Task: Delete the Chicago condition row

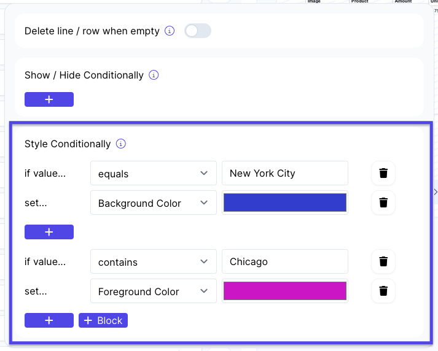Action: coord(383,261)
